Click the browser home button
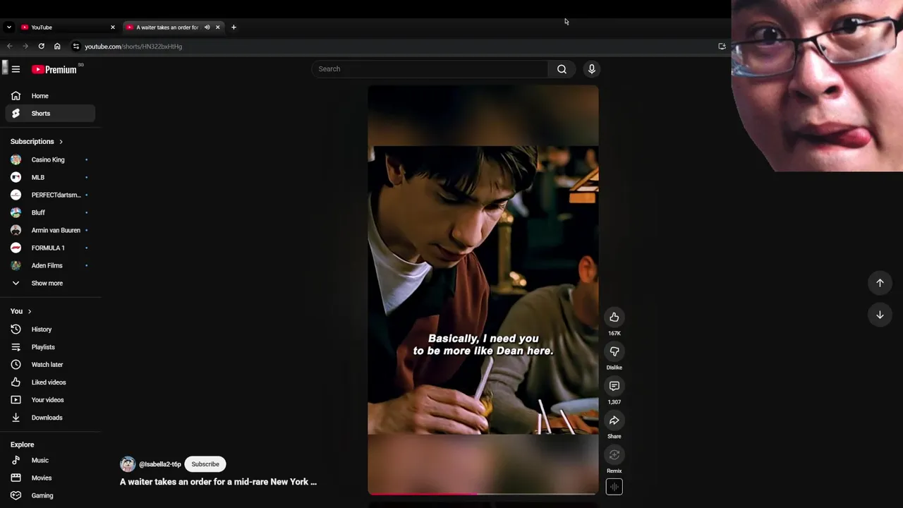The width and height of the screenshot is (903, 508). (x=57, y=47)
